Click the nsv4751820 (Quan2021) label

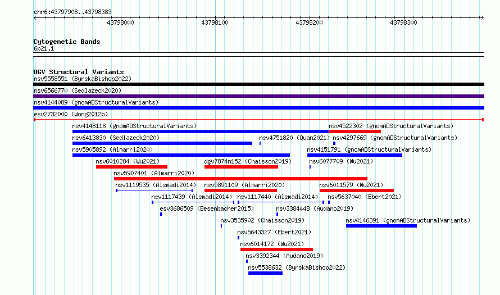pyautogui.click(x=294, y=138)
